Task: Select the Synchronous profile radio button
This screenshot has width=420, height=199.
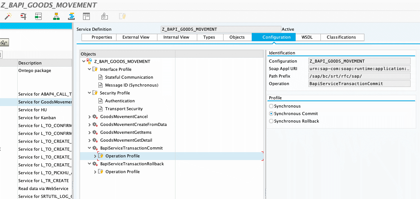Action: coord(271,106)
